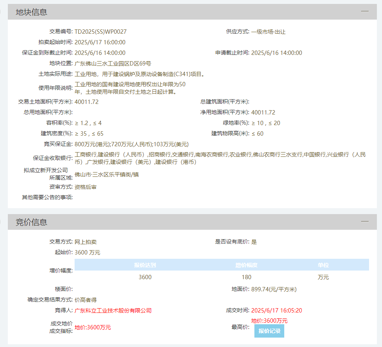Click the 资审方式 value 资格后审
Image resolution: width=382 pixels, height=347 pixels.
click(x=86, y=187)
